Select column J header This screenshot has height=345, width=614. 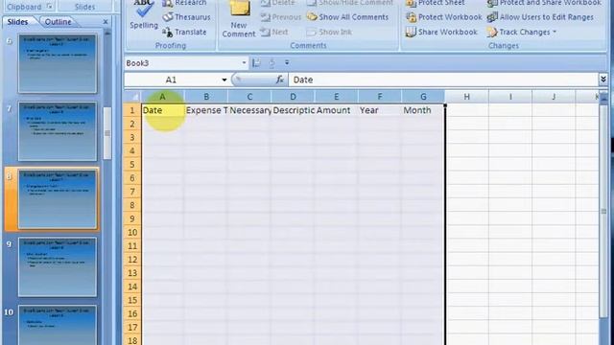coord(554,96)
